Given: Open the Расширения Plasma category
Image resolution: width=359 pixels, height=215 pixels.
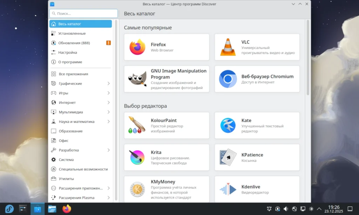Looking at the screenshot, I should pyautogui.click(x=81, y=198).
